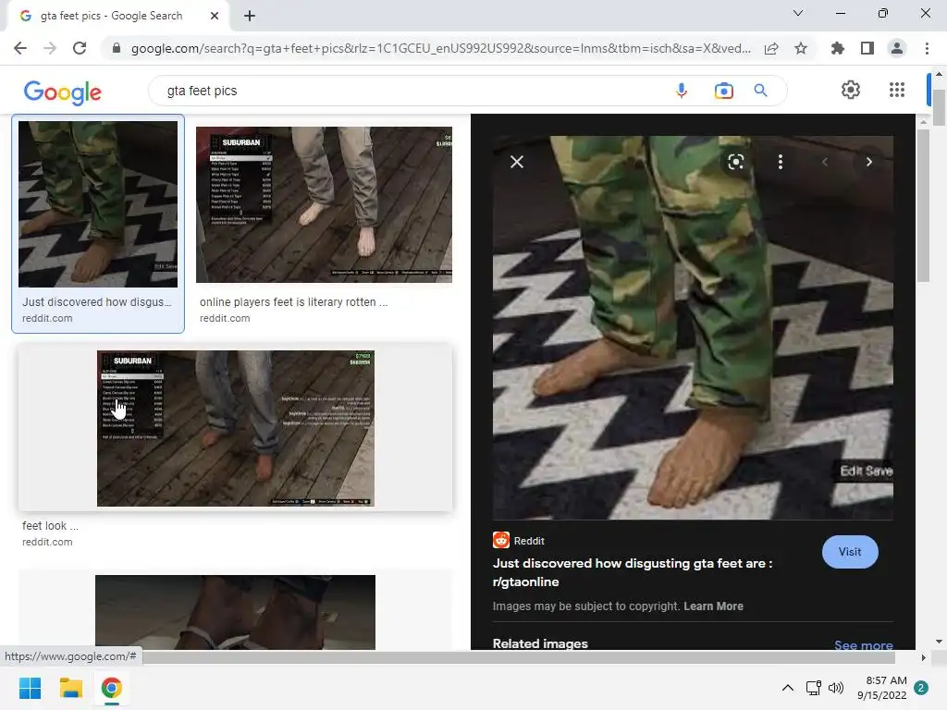Select the camo pants thumbnail result

tap(98, 204)
